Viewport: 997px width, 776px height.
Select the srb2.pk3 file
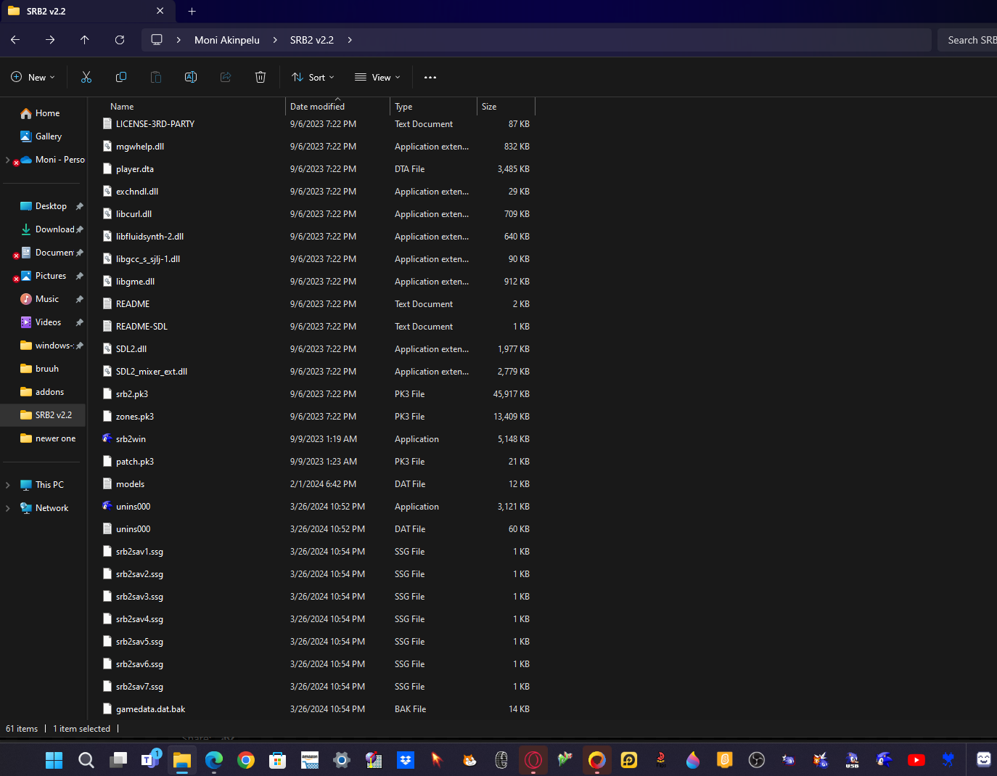click(x=318, y=394)
